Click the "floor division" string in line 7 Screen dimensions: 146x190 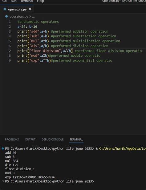click(x=45, y=51)
